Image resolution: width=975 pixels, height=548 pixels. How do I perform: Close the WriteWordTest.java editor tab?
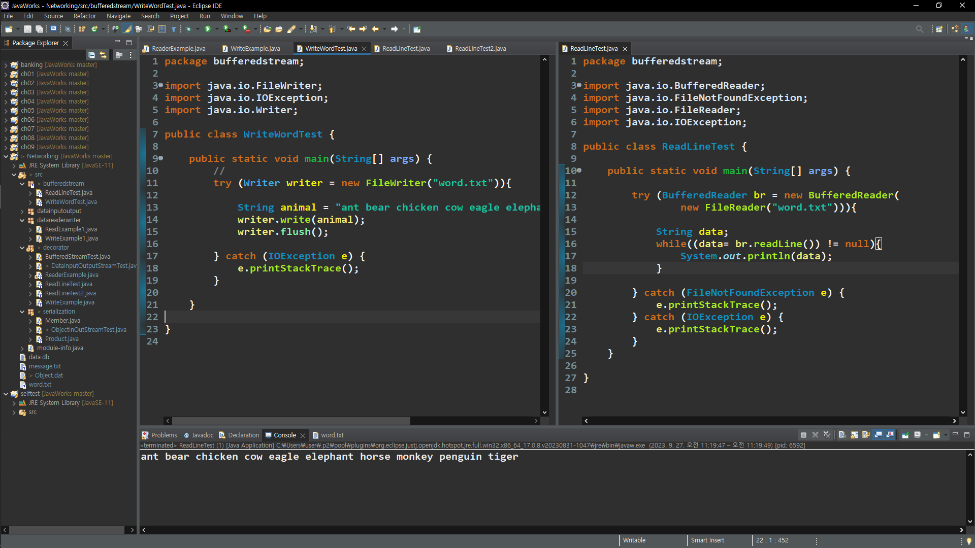(364, 49)
